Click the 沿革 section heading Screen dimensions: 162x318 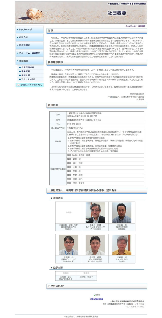click(x=97, y=31)
